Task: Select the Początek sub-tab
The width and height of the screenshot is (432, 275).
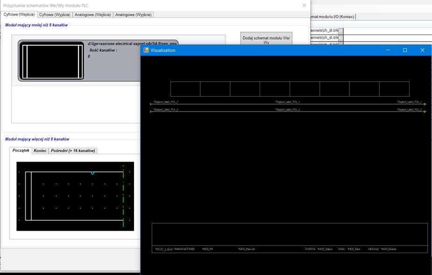Action: click(21, 150)
